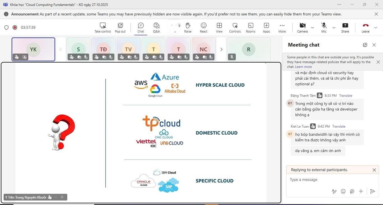Translate Kiet Le Tuan's message
This screenshot has width=383, height=205.
pos(339,126)
